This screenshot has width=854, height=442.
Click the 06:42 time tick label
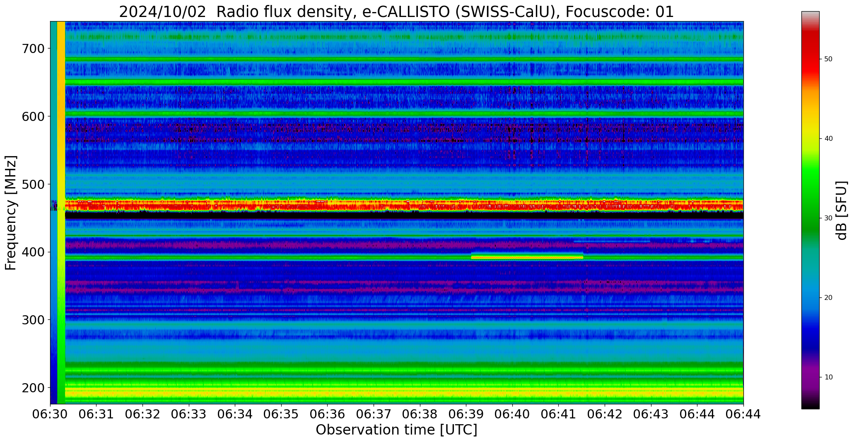click(605, 414)
